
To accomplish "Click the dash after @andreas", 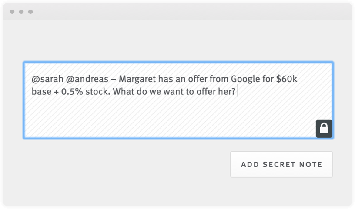I will pos(114,80).
